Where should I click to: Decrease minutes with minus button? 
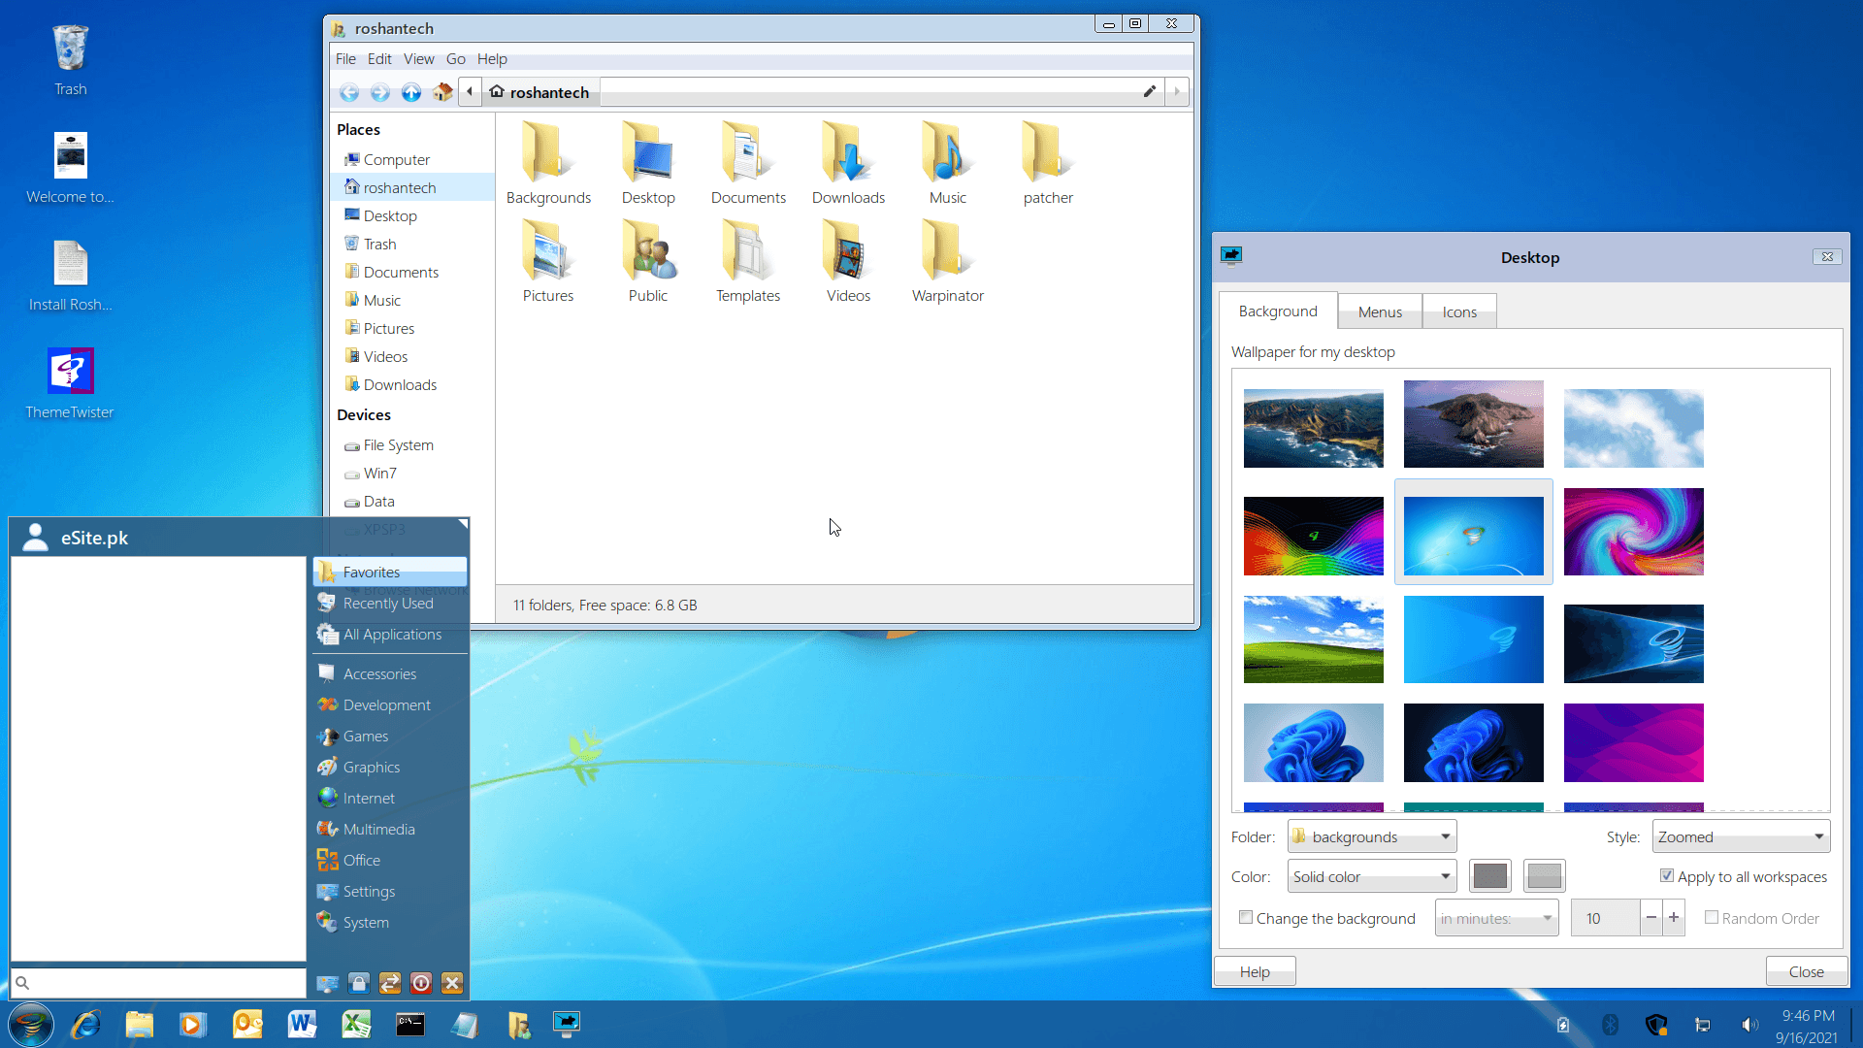[x=1651, y=918]
